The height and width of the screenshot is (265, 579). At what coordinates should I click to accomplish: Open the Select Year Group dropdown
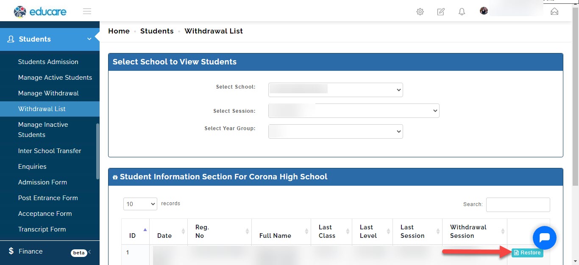[336, 131]
